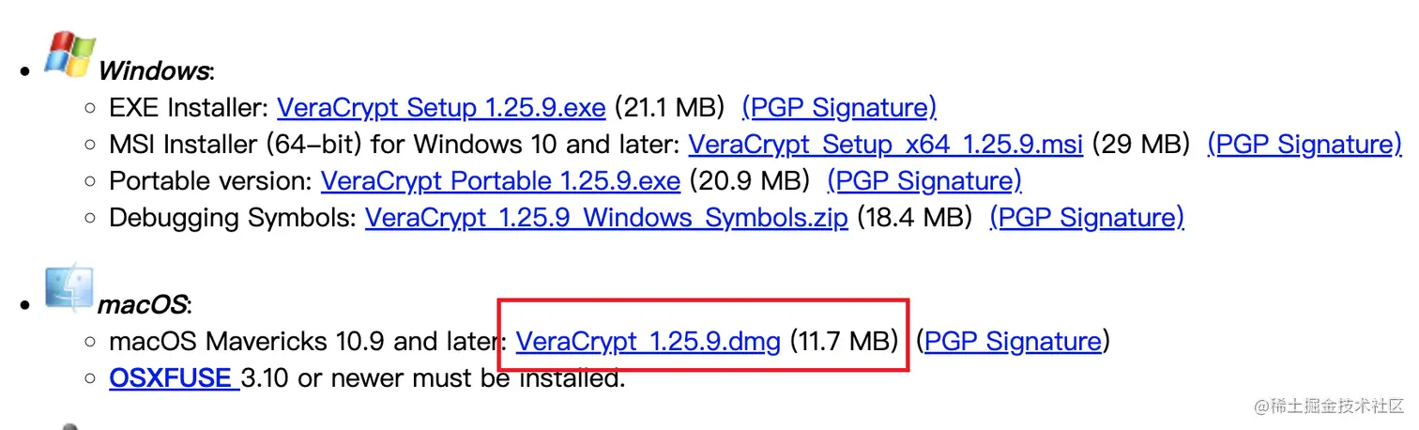This screenshot has width=1419, height=430.
Task: Download VeraCrypt_1.25.9_Windows_Symbols.zip
Action: 606,218
